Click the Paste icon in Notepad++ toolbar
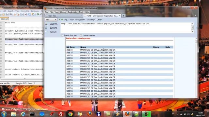Image resolution: width=209 pixels, height=117 pixels. [x=33, y=14]
